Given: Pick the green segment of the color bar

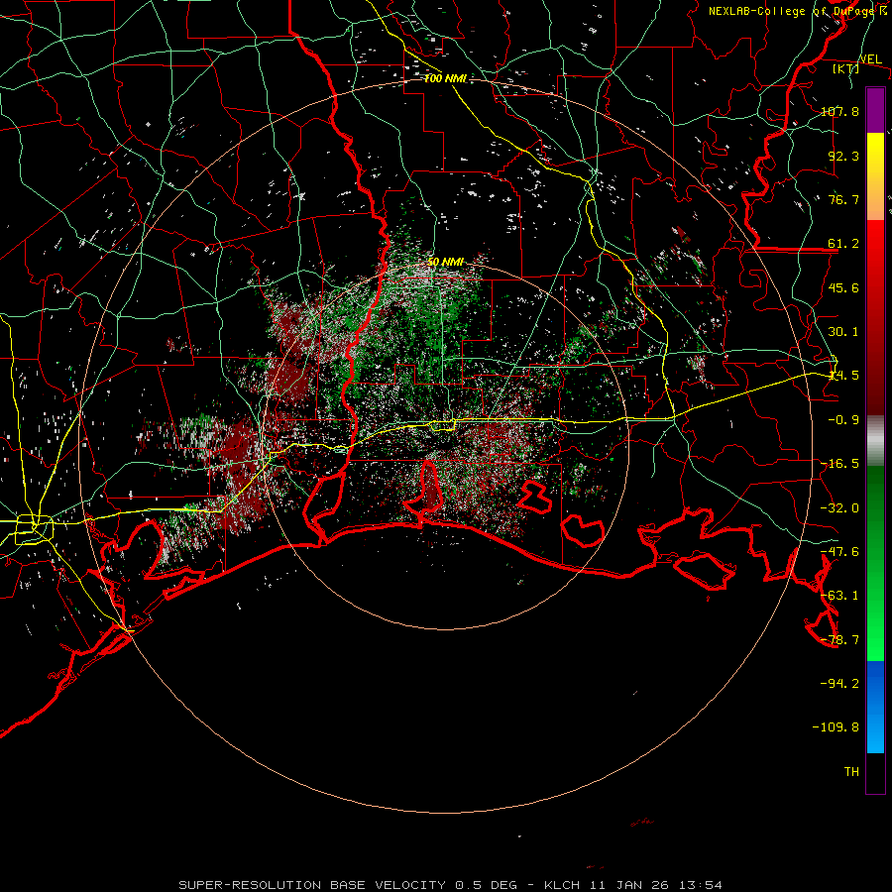Looking at the screenshot, I should 875,563.
